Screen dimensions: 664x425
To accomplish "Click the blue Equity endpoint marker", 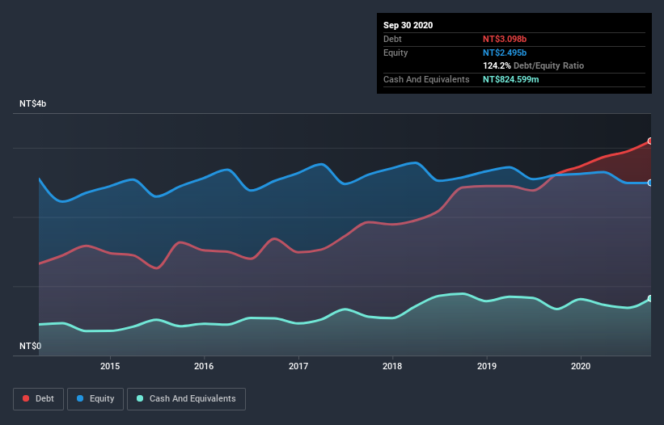I will (650, 183).
